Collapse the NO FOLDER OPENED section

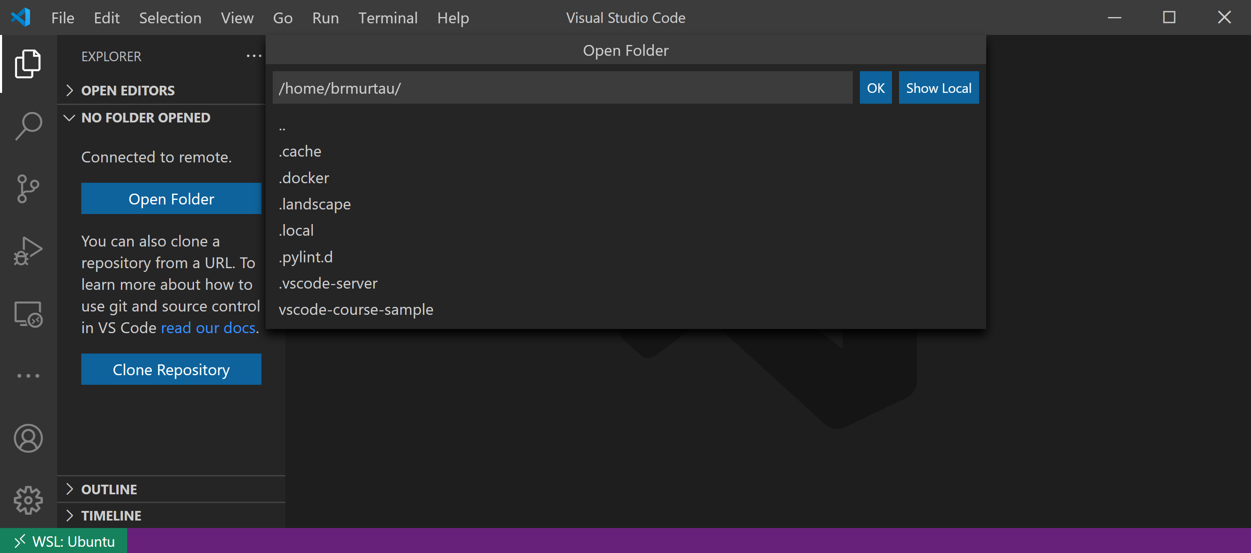tap(71, 117)
